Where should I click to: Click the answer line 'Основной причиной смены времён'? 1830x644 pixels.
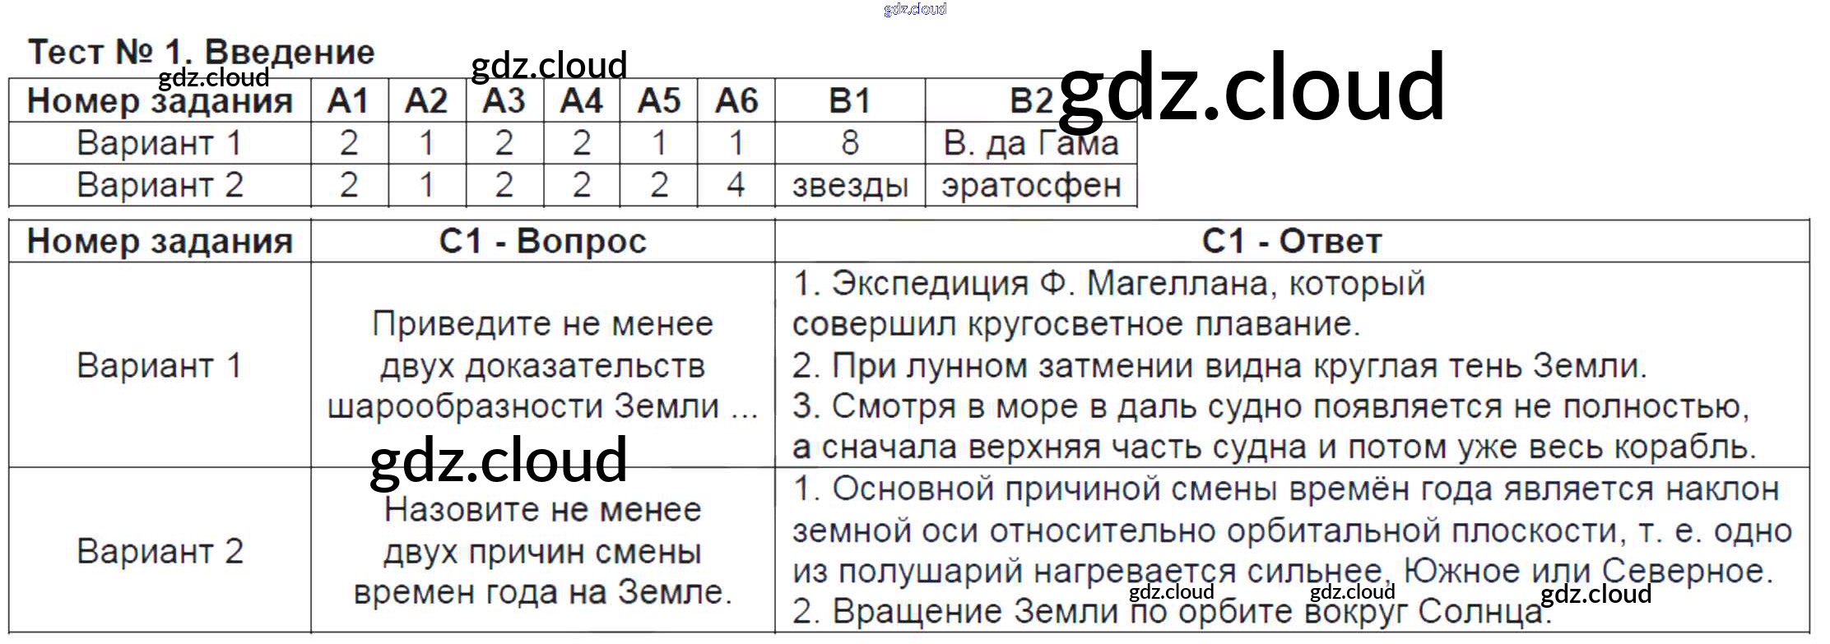1285,489
